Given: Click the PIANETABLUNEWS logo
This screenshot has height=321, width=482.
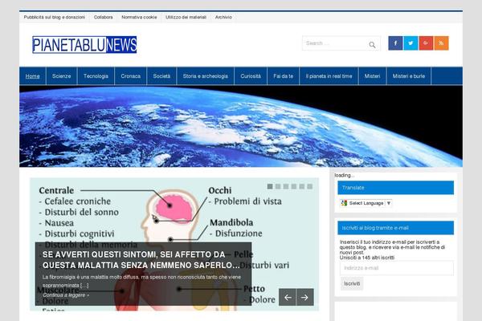Looking at the screenshot, I should [x=84, y=45].
